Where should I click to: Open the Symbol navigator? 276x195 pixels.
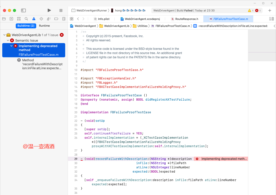coord(19,19)
